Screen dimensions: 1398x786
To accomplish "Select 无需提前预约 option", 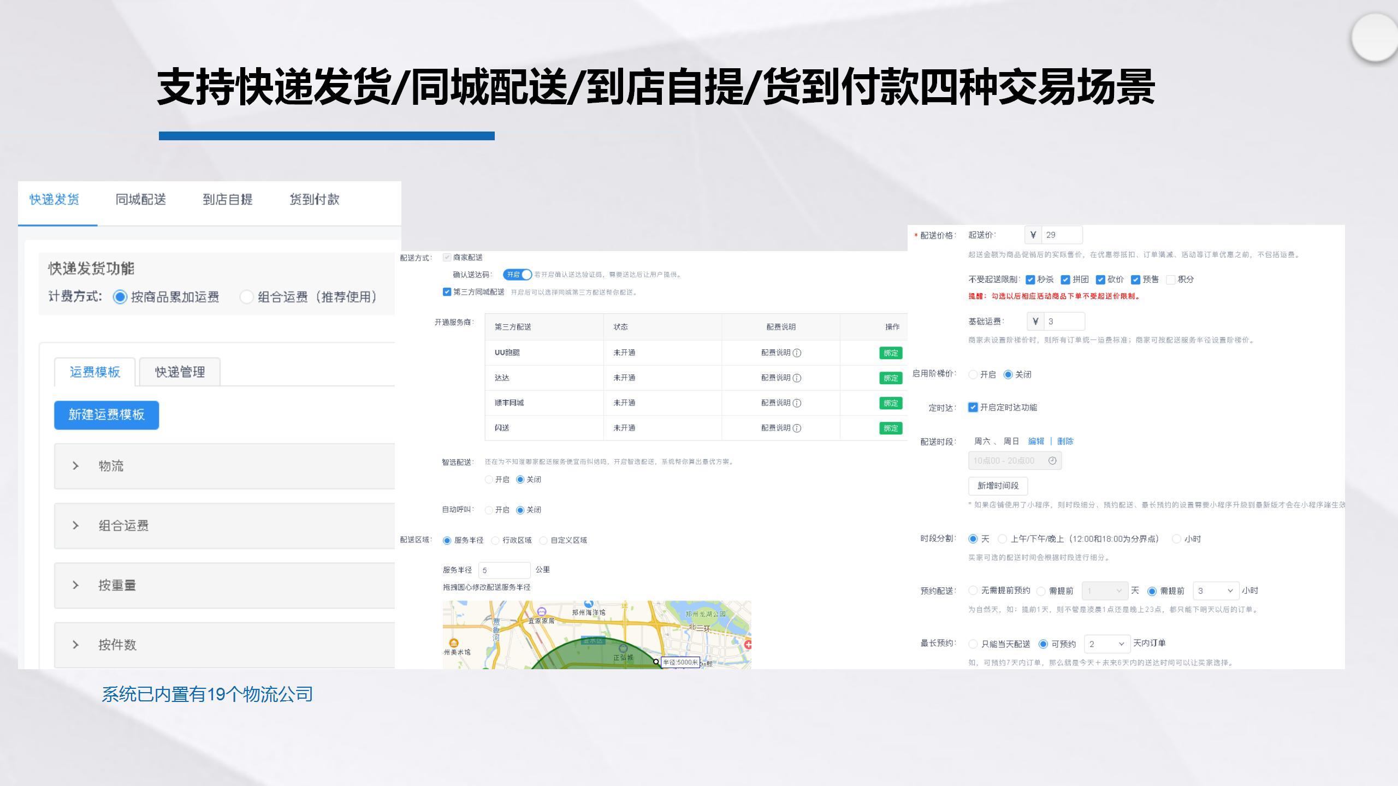I will 973,591.
